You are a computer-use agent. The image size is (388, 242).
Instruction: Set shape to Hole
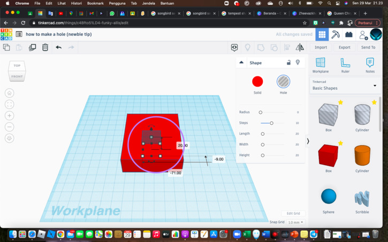pyautogui.click(x=283, y=82)
